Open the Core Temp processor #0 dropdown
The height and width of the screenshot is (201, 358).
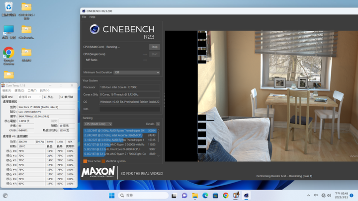(x=30, y=97)
